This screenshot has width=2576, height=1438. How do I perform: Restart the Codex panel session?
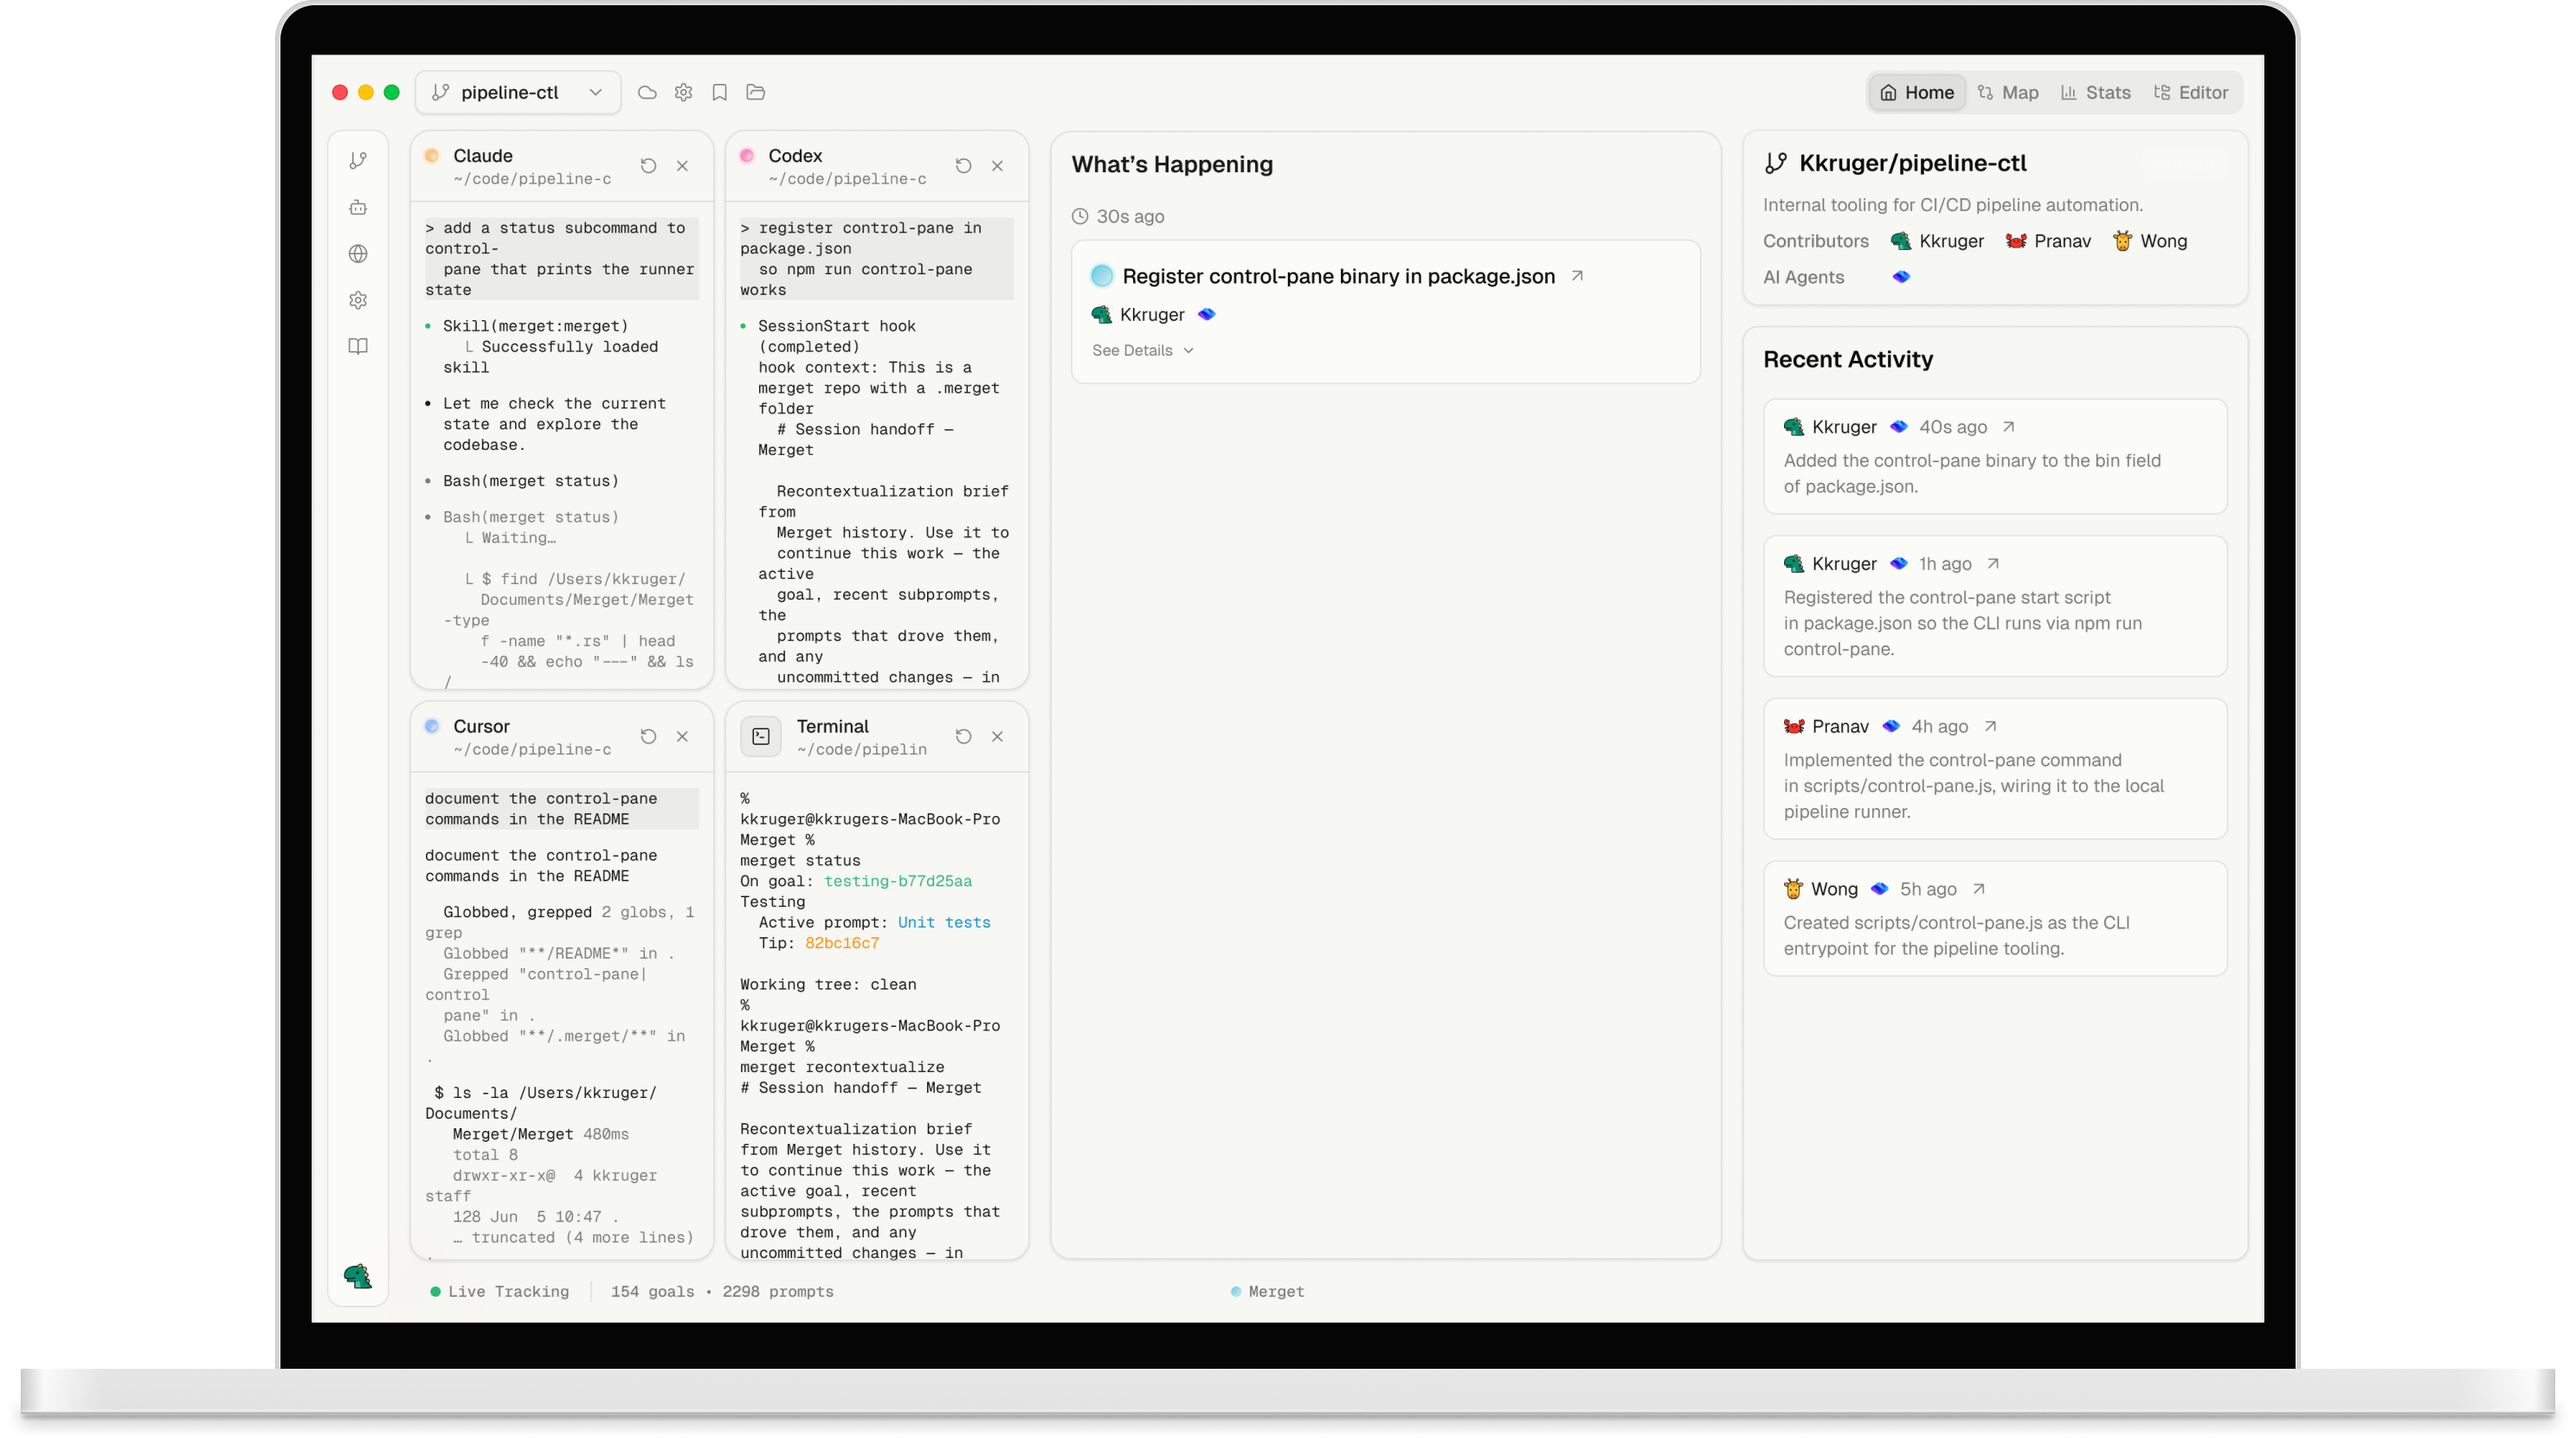(963, 165)
